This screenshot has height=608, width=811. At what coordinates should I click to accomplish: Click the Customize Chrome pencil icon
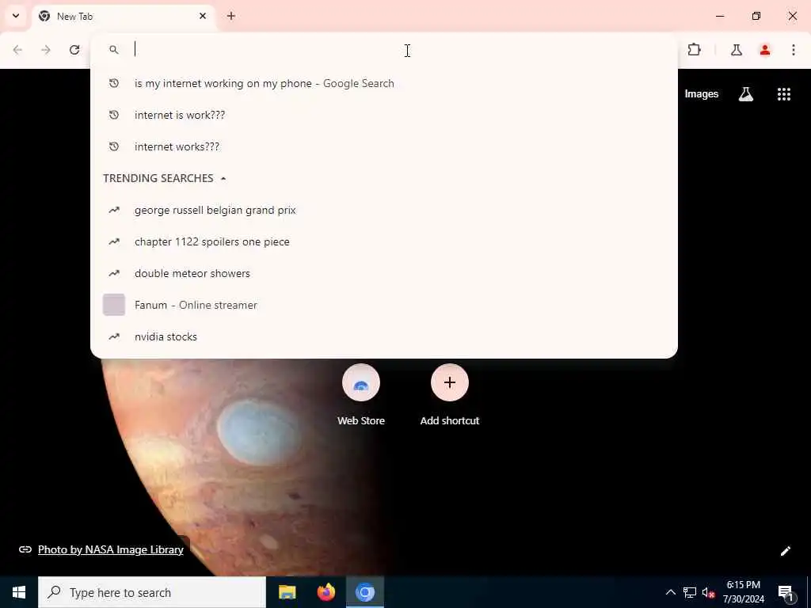785,551
